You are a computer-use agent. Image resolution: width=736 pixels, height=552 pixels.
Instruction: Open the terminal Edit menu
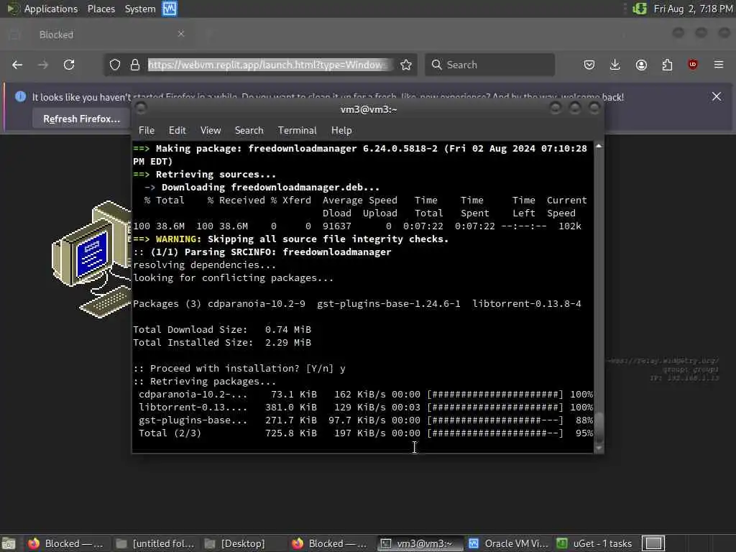click(x=177, y=131)
